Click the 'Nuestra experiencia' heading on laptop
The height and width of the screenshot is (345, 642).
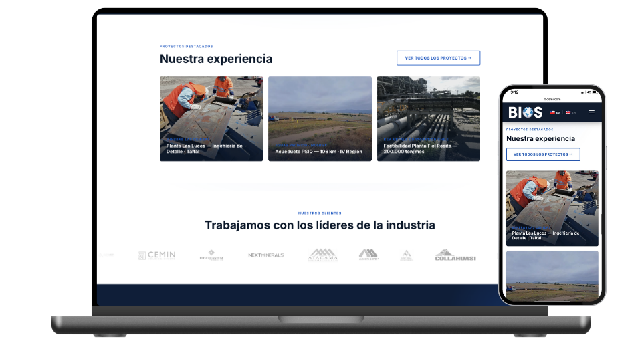click(216, 59)
